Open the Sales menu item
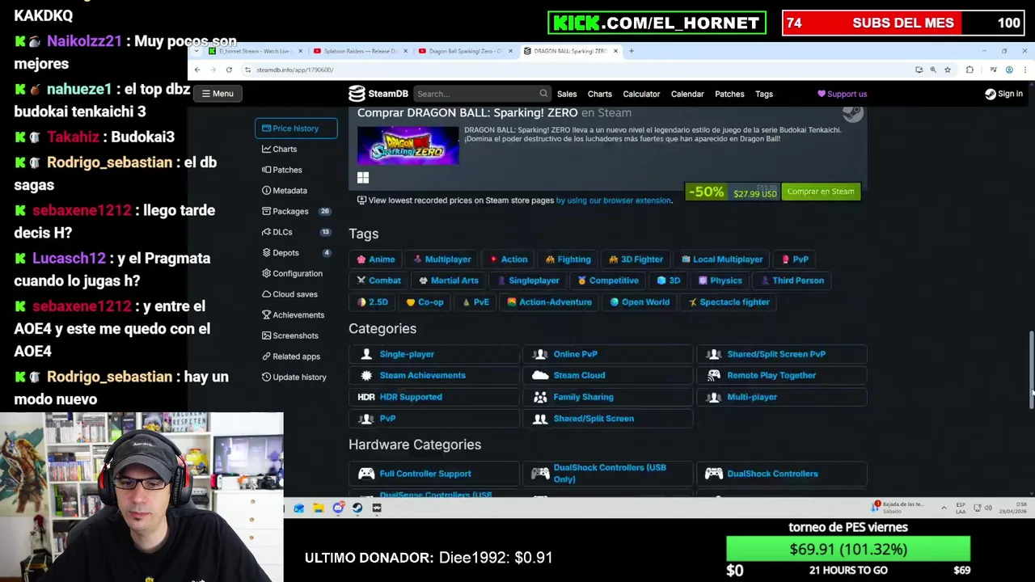 click(566, 94)
